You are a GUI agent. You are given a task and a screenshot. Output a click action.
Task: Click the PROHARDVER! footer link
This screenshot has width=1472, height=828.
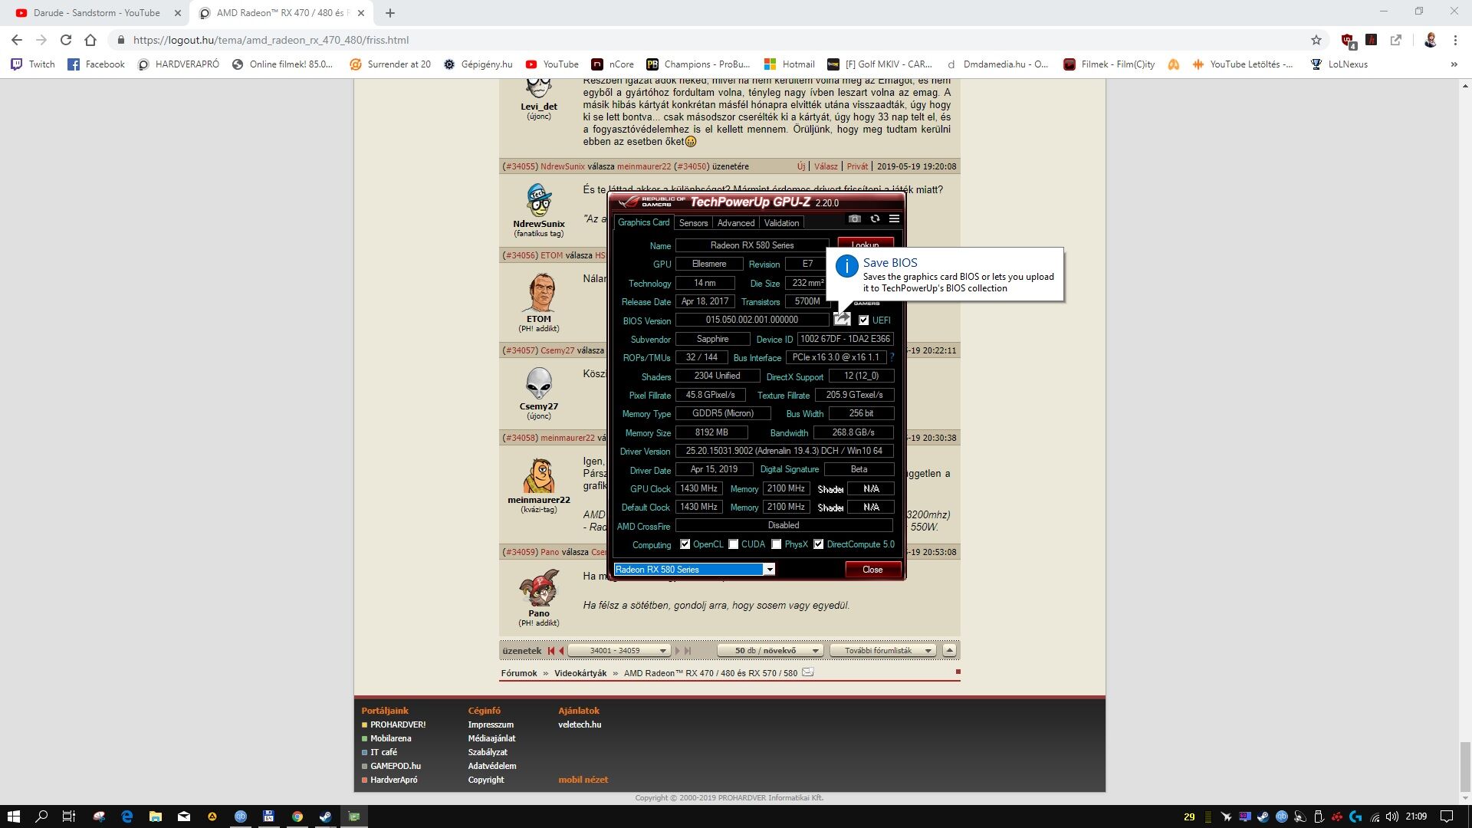(x=398, y=724)
